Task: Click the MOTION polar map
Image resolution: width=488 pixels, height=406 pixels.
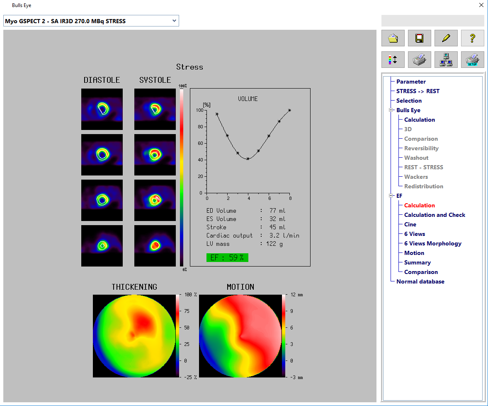Action: [240, 336]
